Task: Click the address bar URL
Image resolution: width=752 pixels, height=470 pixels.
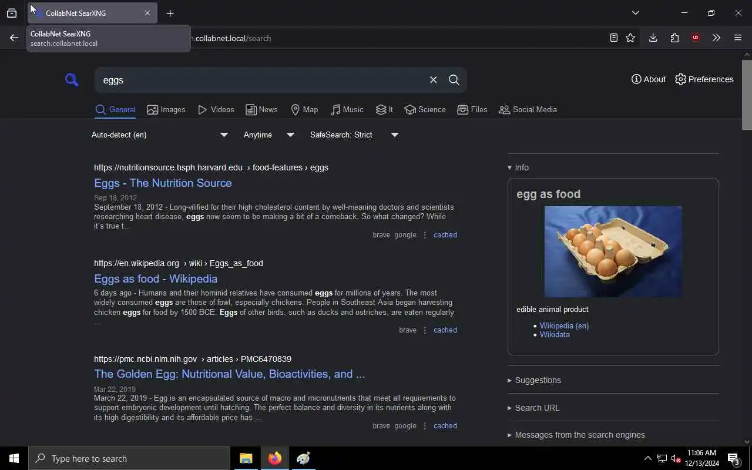Action: [x=233, y=38]
